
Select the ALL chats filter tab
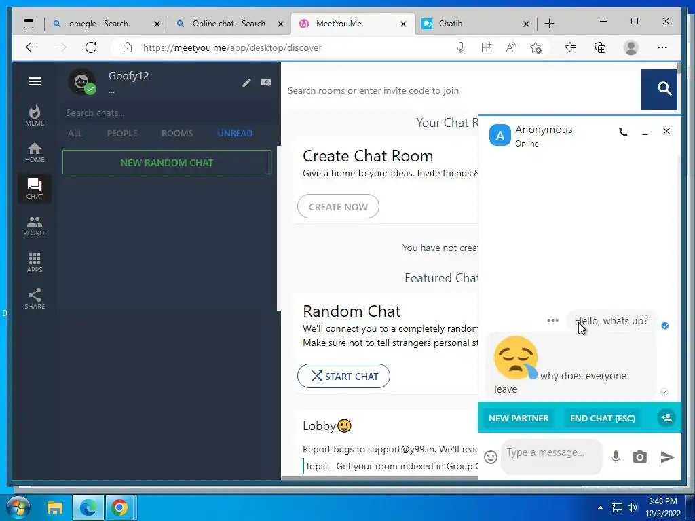pos(75,134)
